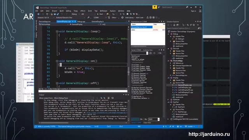Viewport: 249px width, 140px height.
Task: Open the Build menu
Action: coord(61,11)
